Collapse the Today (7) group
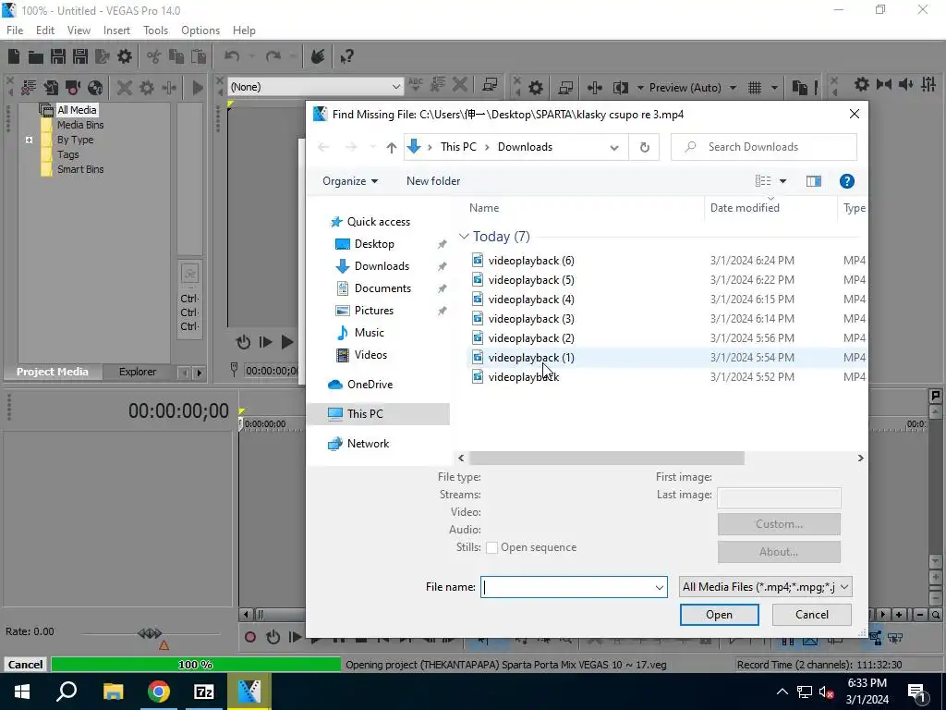 tap(464, 237)
